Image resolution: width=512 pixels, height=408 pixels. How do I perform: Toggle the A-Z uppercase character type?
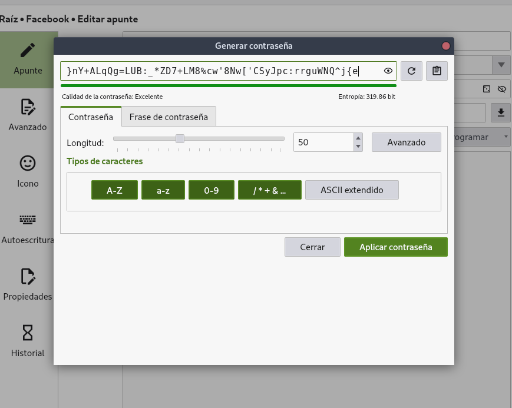(114, 190)
